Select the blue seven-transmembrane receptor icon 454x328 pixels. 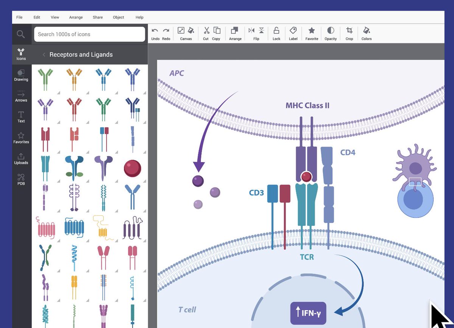tap(74, 227)
